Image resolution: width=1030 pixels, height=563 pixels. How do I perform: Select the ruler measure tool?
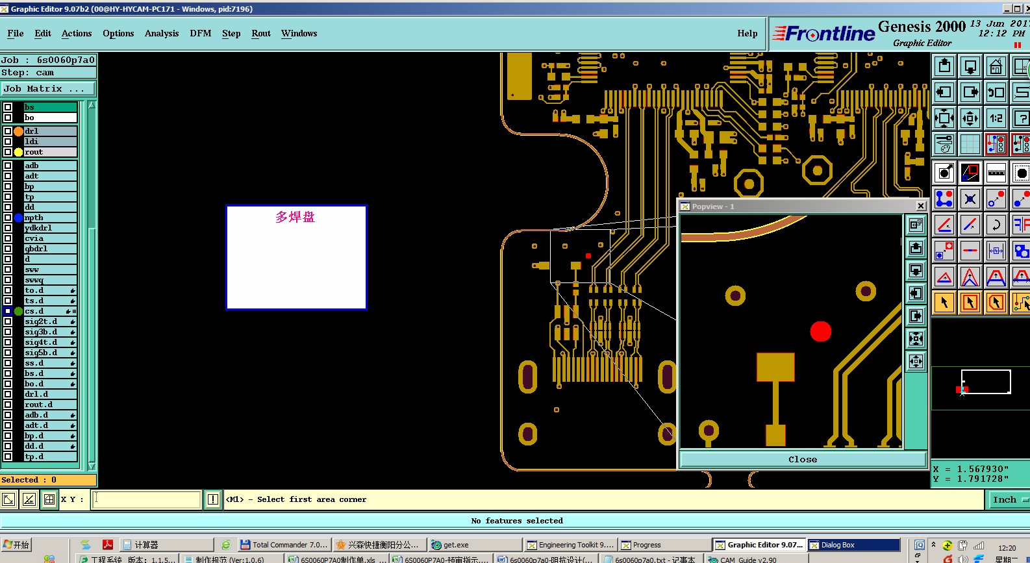click(x=996, y=173)
